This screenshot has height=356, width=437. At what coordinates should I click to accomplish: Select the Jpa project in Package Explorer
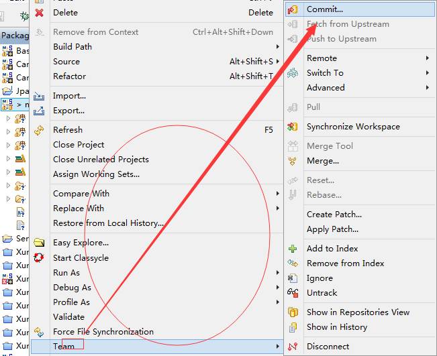tap(15, 91)
